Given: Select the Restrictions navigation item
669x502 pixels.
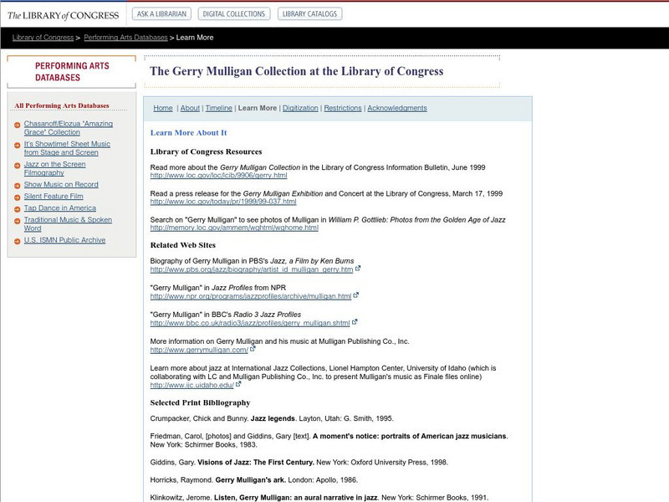Looking at the screenshot, I should click(343, 108).
